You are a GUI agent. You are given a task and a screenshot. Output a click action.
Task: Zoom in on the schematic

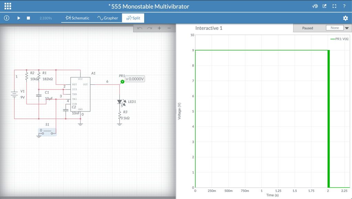[159, 28]
